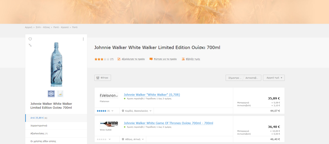329x144 pixels.
Task: Click the pencil icon for Αξιολόγησε το προϊόν
Action: click(x=119, y=59)
